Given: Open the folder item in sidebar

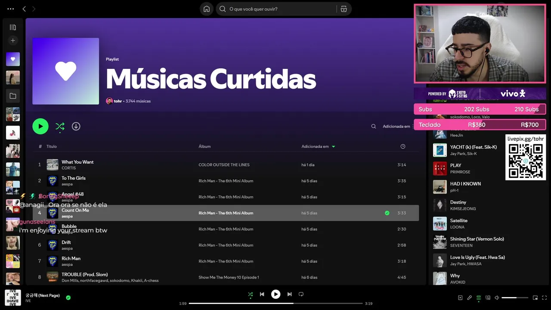Looking at the screenshot, I should 13,96.
